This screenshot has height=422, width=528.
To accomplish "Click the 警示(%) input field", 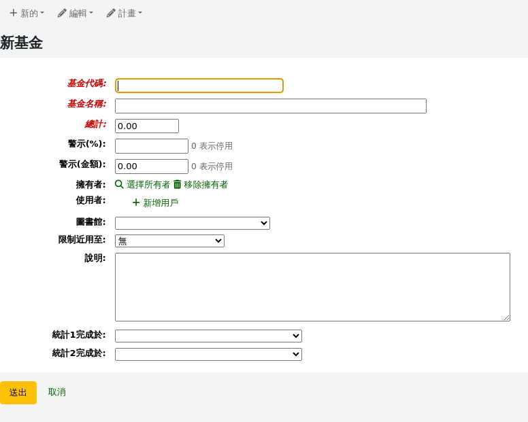I will [x=152, y=146].
